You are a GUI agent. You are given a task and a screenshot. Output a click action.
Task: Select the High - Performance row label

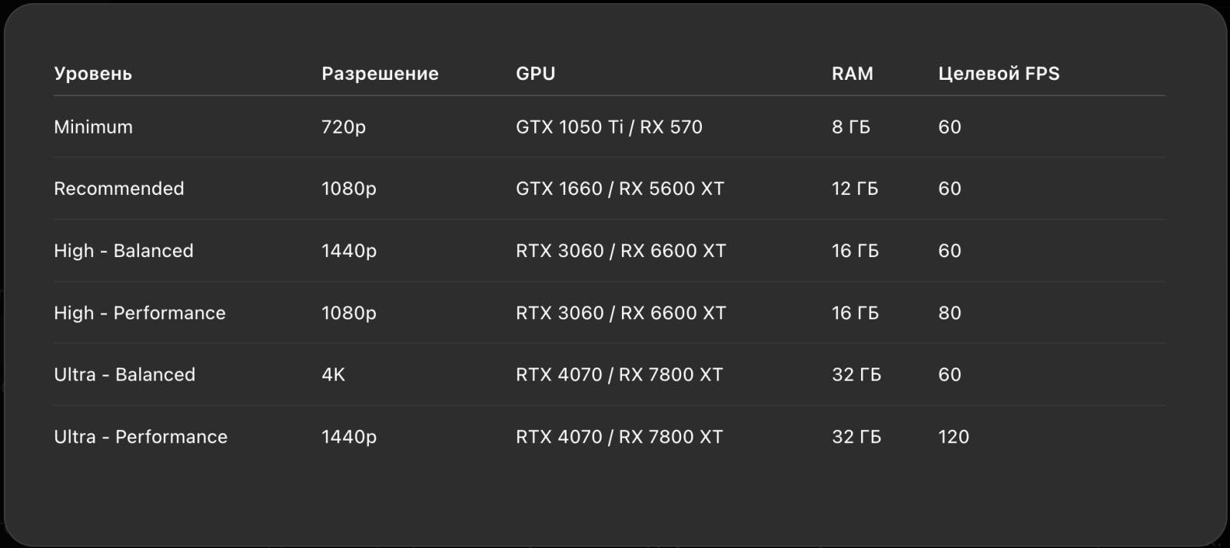[140, 313]
